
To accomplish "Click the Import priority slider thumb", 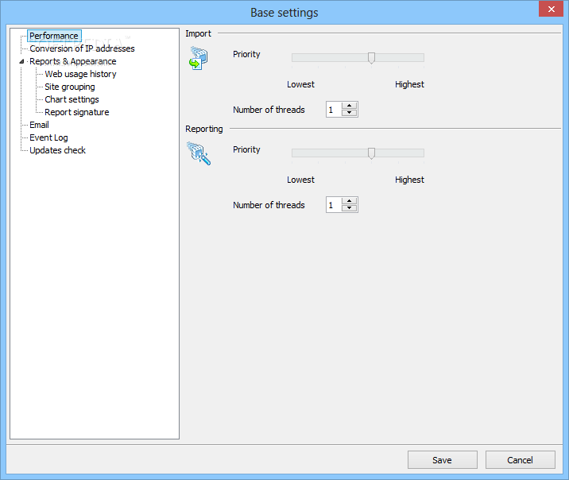I will tap(371, 58).
